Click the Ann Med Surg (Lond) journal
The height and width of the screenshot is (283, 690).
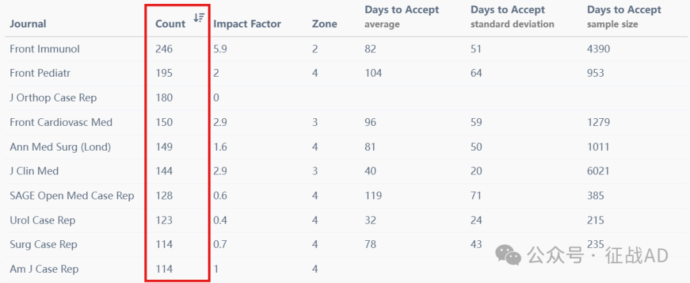(60, 147)
